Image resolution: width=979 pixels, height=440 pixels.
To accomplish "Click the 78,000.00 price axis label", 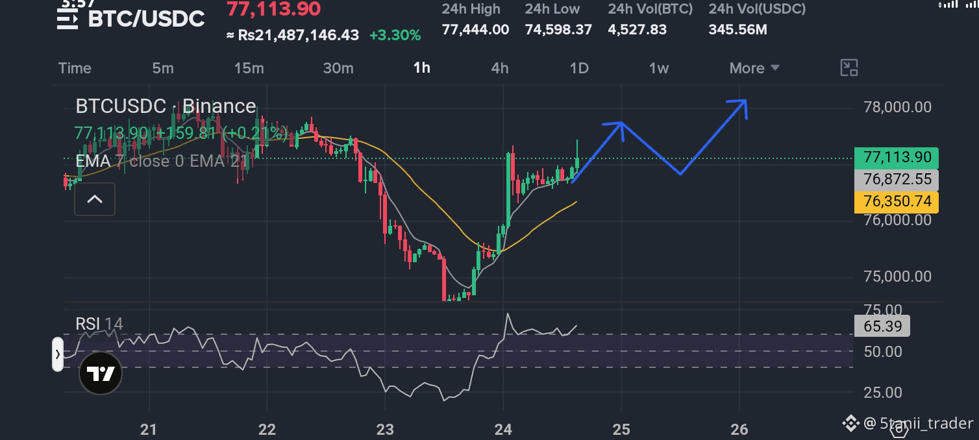I will coord(897,107).
